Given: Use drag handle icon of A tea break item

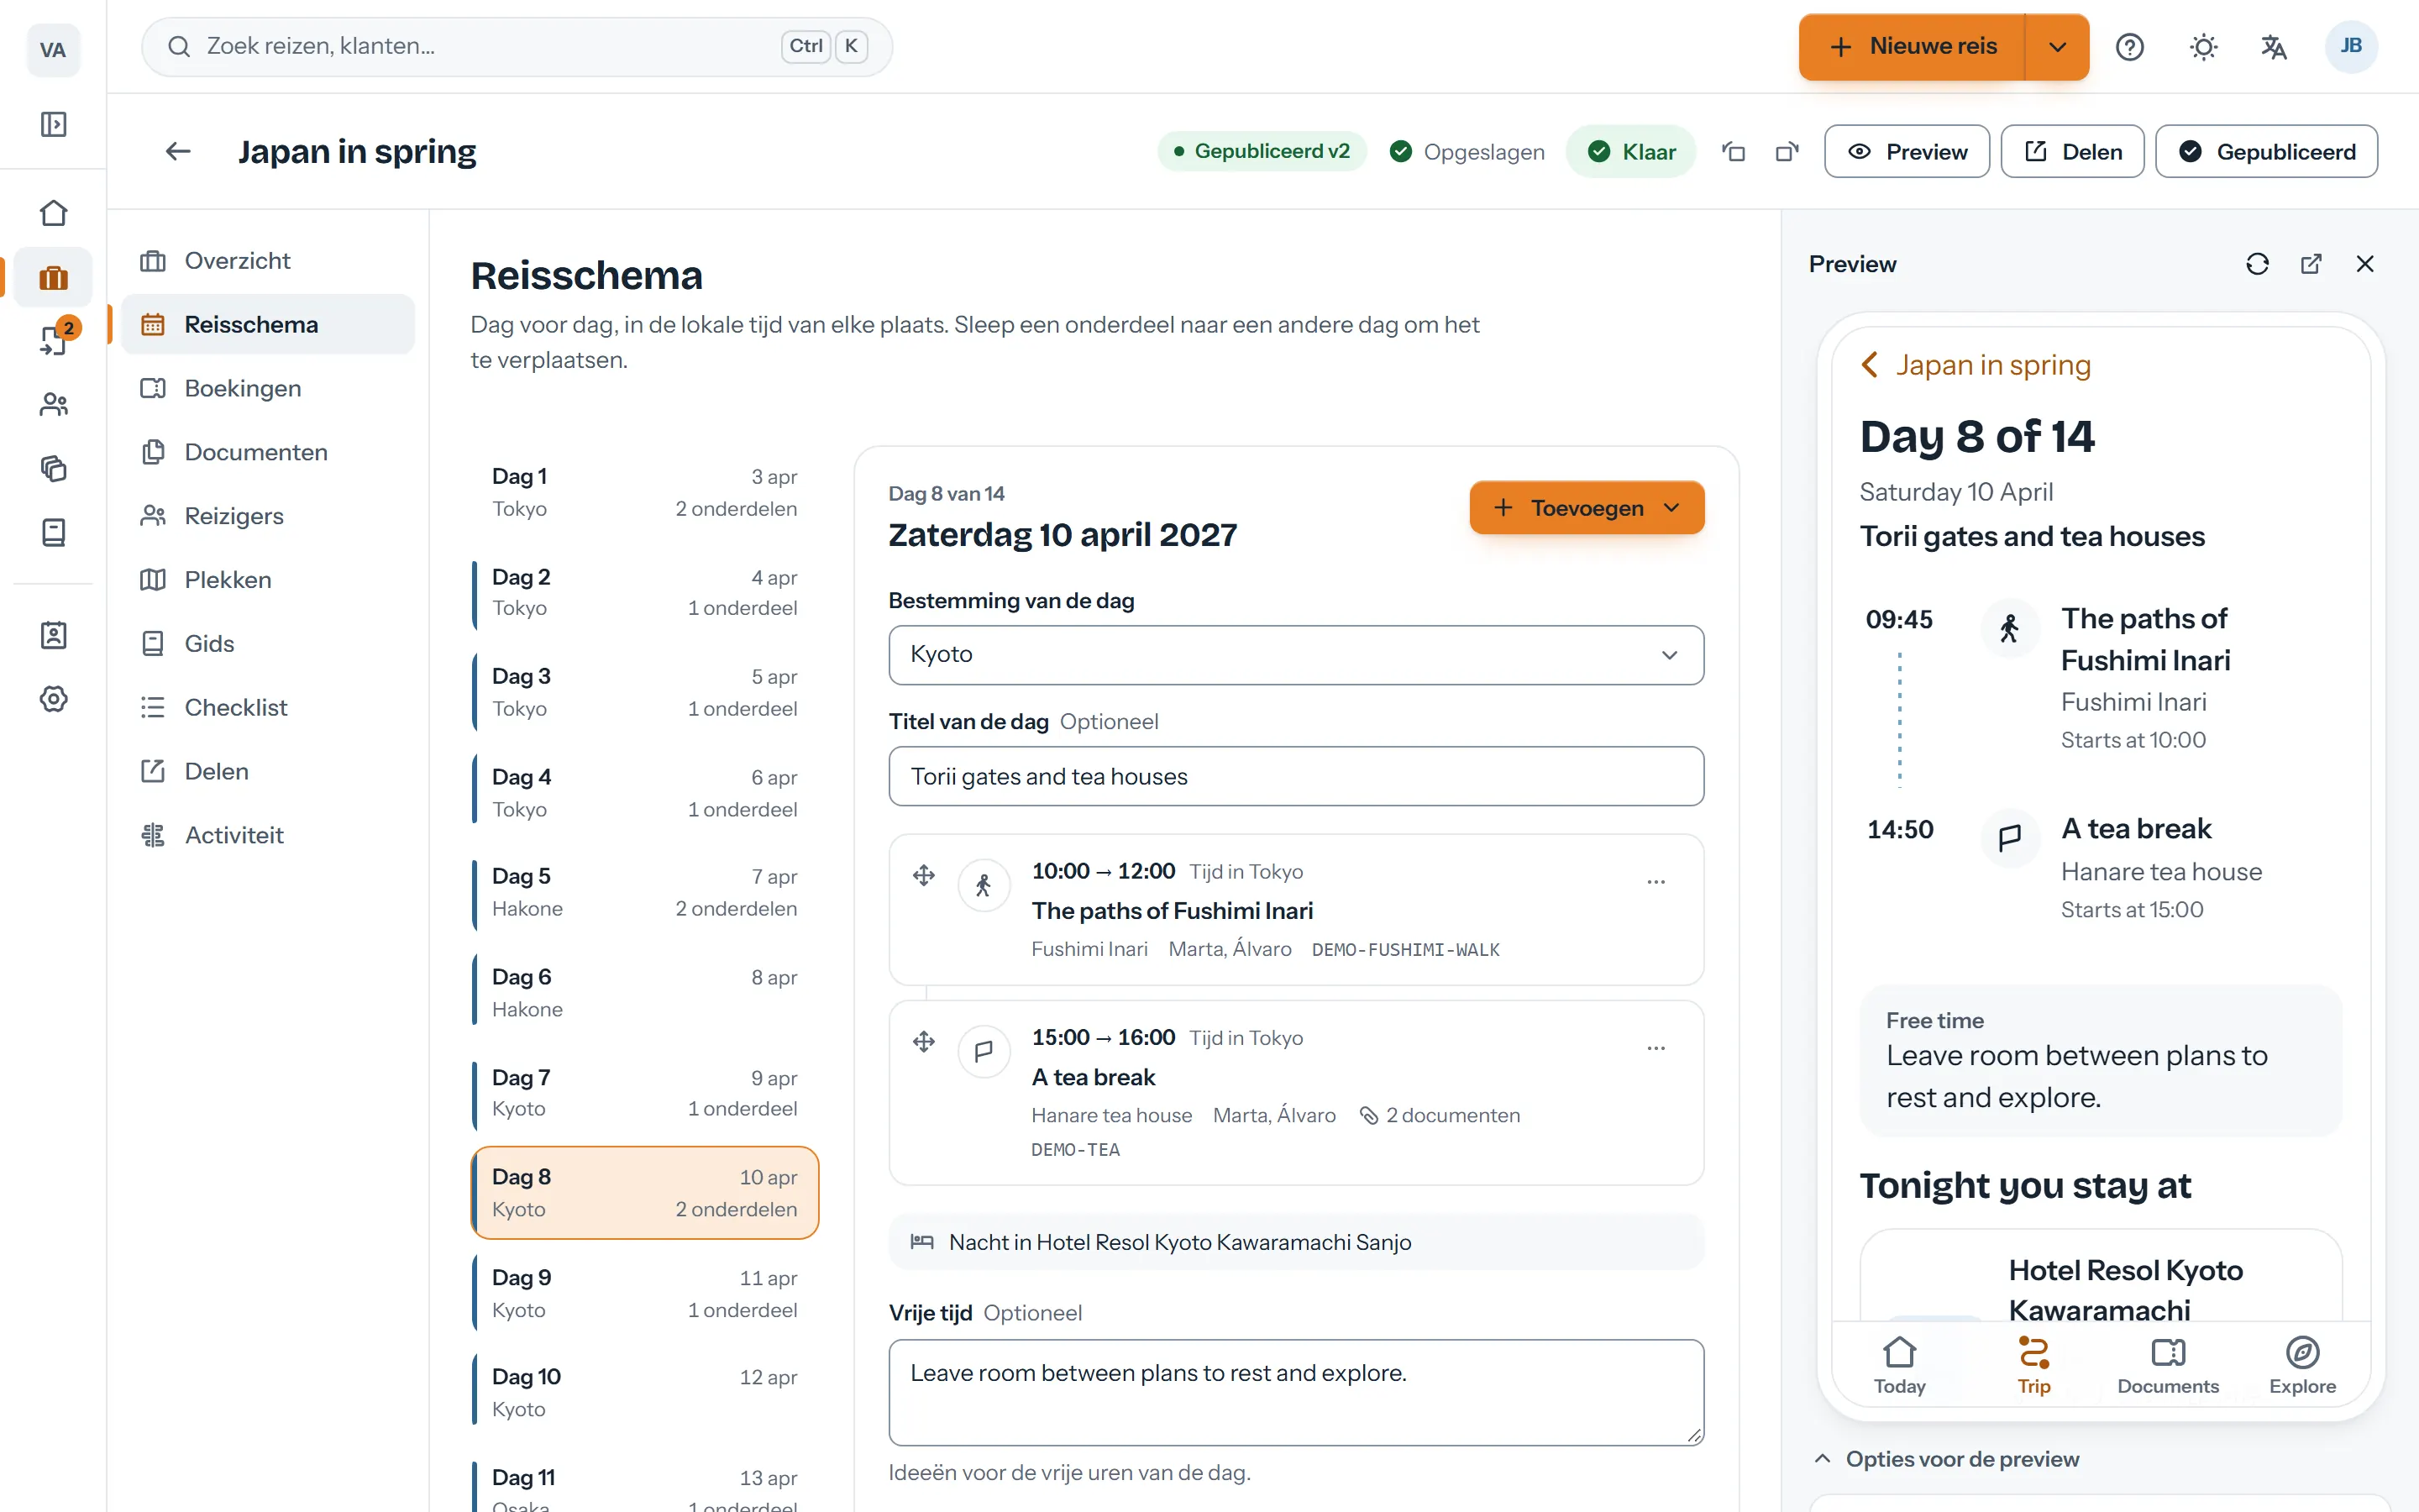Looking at the screenshot, I should [924, 1042].
